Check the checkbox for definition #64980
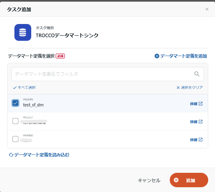215x192 pixels. (15, 139)
